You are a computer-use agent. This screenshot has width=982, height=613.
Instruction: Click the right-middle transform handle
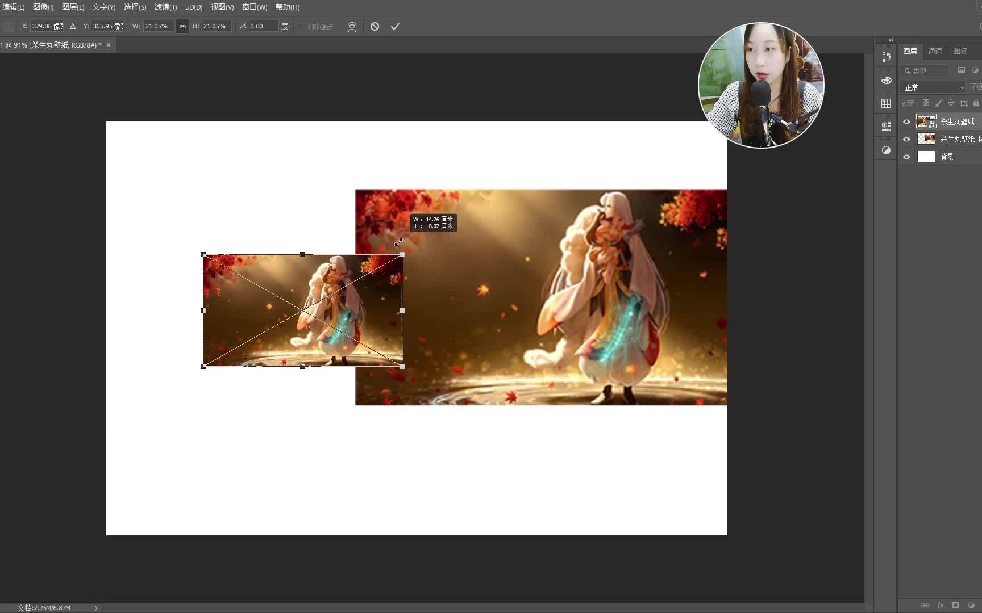(x=402, y=311)
